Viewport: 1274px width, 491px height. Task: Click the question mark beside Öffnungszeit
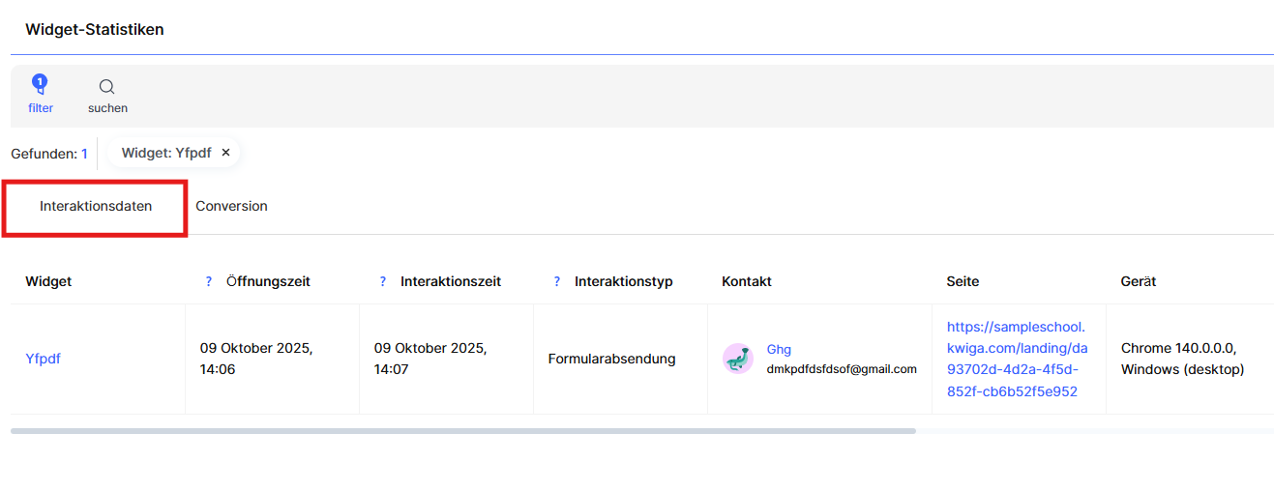(x=208, y=282)
